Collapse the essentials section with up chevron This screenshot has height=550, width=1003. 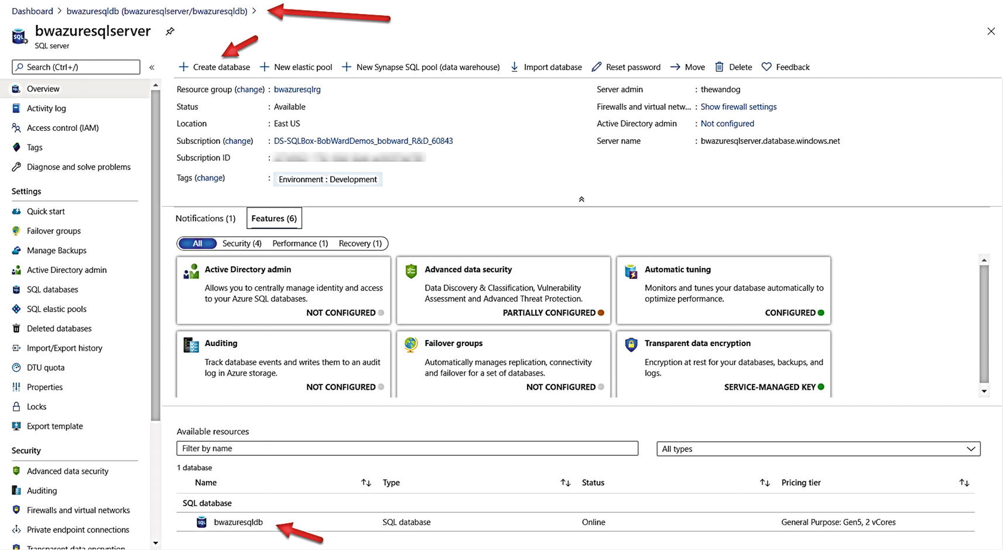coord(581,199)
